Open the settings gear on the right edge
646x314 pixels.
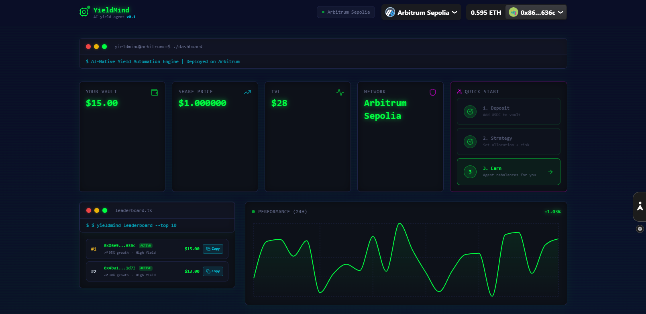click(640, 229)
